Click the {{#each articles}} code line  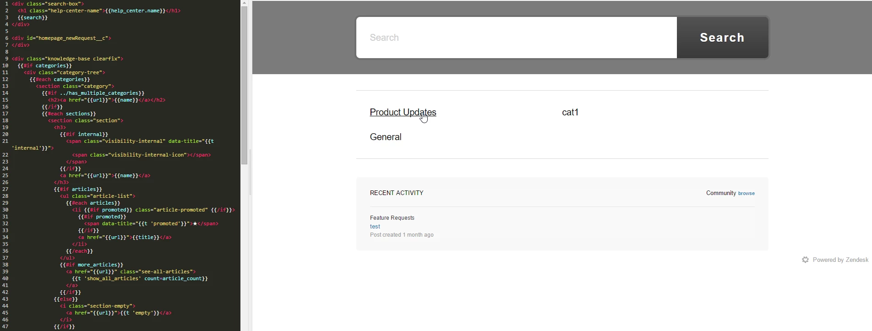click(93, 203)
